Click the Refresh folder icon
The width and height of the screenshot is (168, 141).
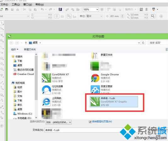[x=143, y=43]
